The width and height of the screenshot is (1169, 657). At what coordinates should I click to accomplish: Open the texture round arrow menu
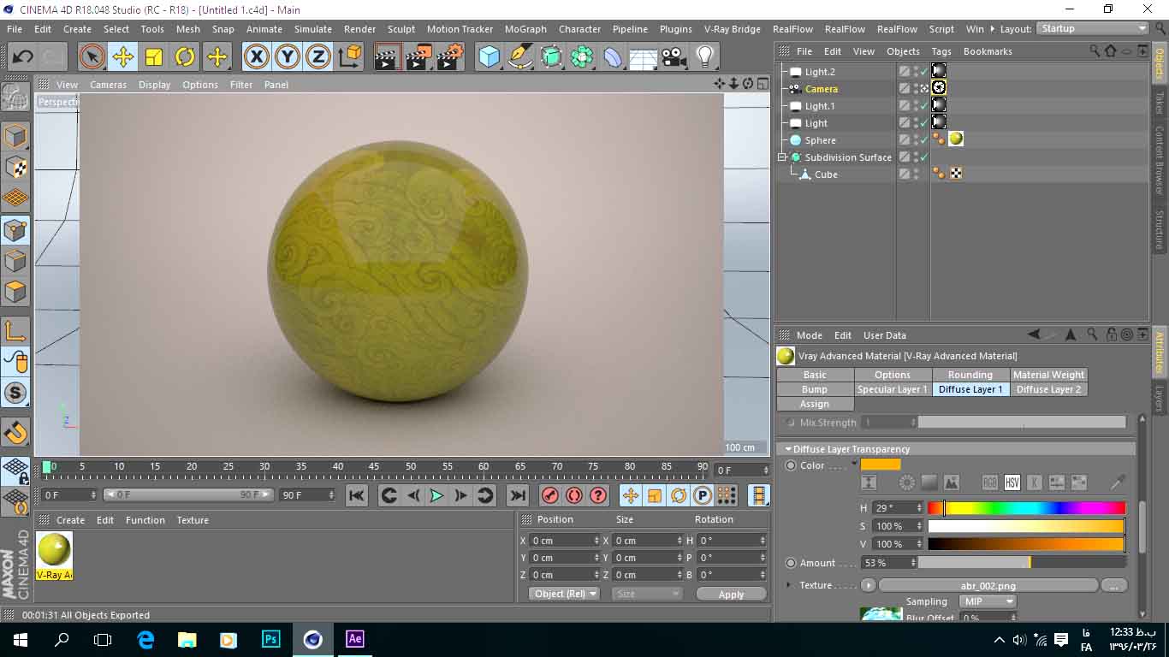tap(869, 585)
